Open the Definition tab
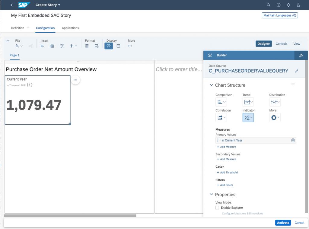 point(18,28)
